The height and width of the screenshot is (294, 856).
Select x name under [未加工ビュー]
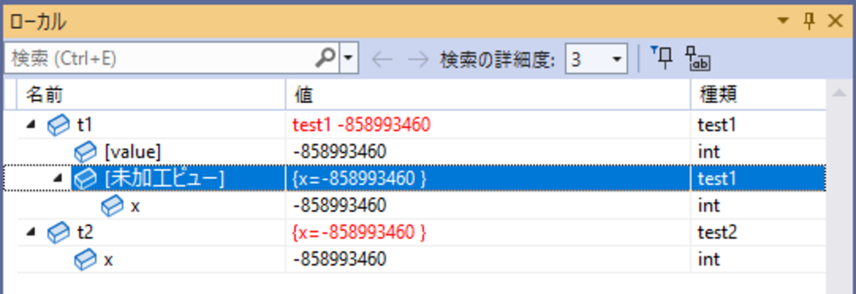[135, 206]
